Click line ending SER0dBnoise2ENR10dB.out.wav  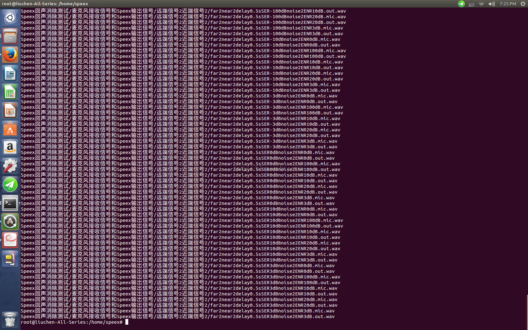pyautogui.click(x=179, y=181)
